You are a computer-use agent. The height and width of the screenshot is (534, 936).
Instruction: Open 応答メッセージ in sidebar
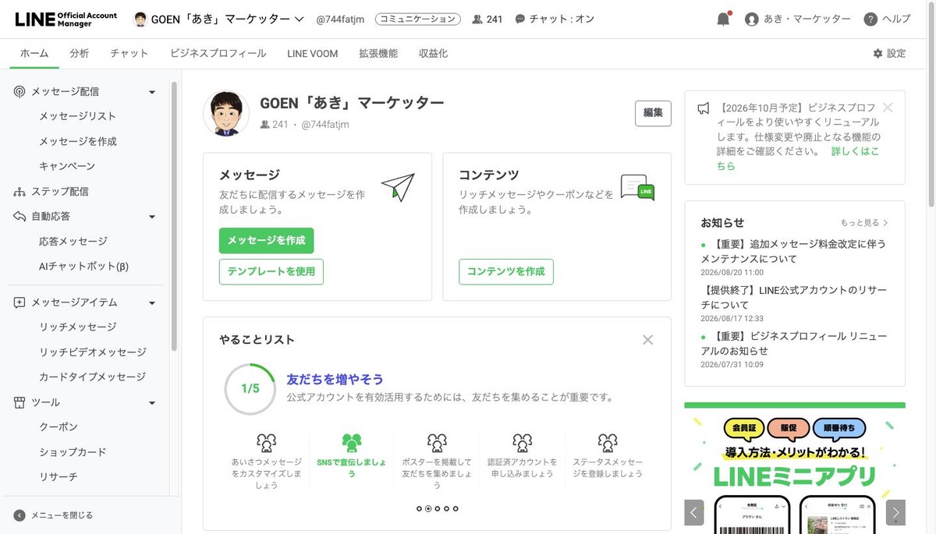tap(73, 242)
